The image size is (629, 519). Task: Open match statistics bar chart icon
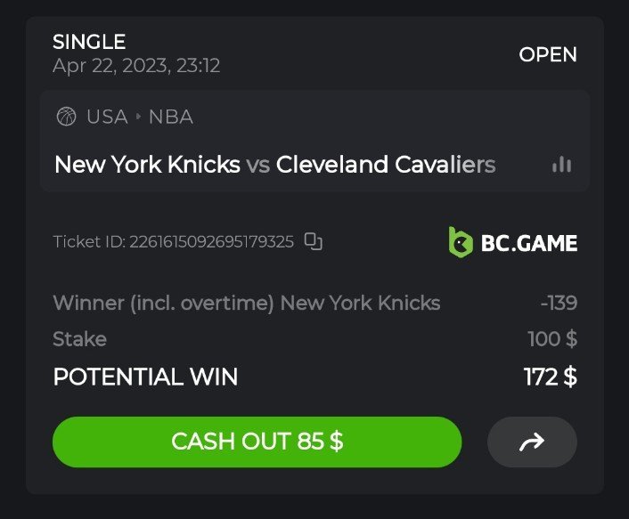(x=561, y=165)
